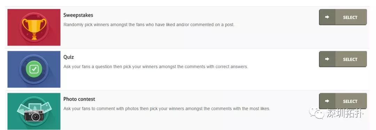376x130 pixels.
Task: Click the arrow icon on Quiz Select button
Action: pos(327,59)
